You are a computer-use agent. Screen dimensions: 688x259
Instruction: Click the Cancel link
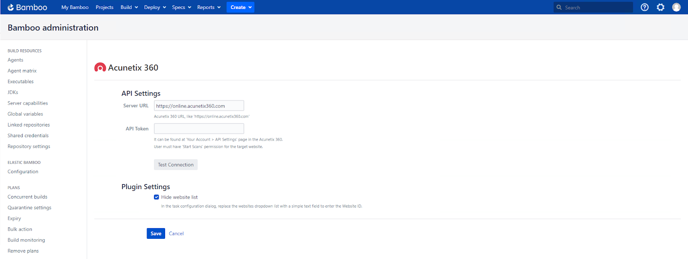coord(176,234)
